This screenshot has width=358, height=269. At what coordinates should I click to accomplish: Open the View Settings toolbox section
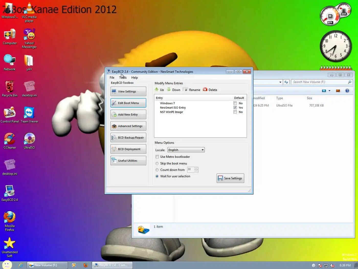pos(128,91)
